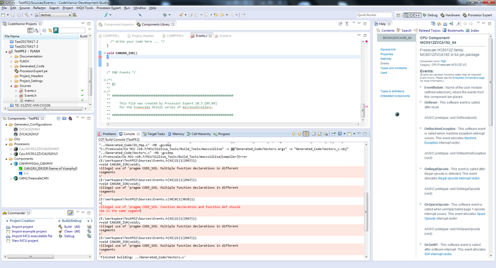
Task: Switch to Debug perspective
Action: (430, 15)
